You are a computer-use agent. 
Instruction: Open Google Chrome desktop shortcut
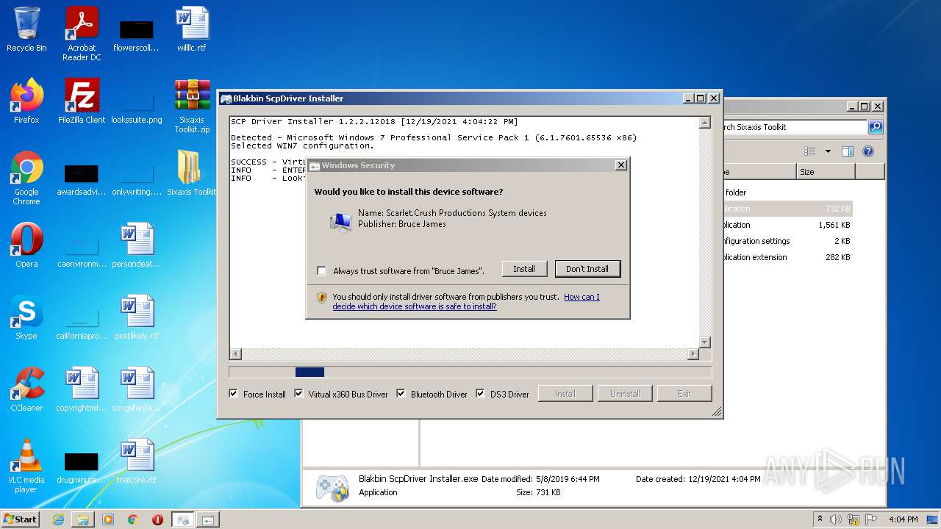tap(26, 178)
